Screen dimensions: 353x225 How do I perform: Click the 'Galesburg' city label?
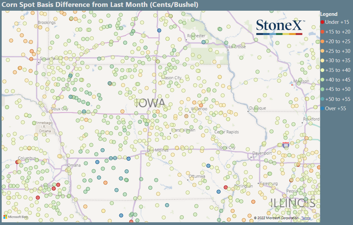(x=269, y=184)
